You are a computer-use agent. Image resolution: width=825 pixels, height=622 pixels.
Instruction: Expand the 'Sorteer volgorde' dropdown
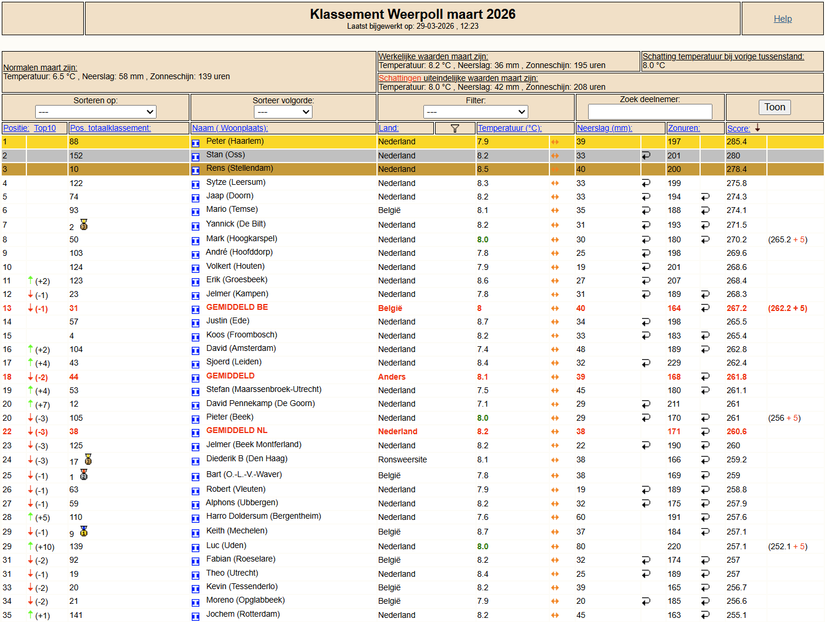coord(283,111)
